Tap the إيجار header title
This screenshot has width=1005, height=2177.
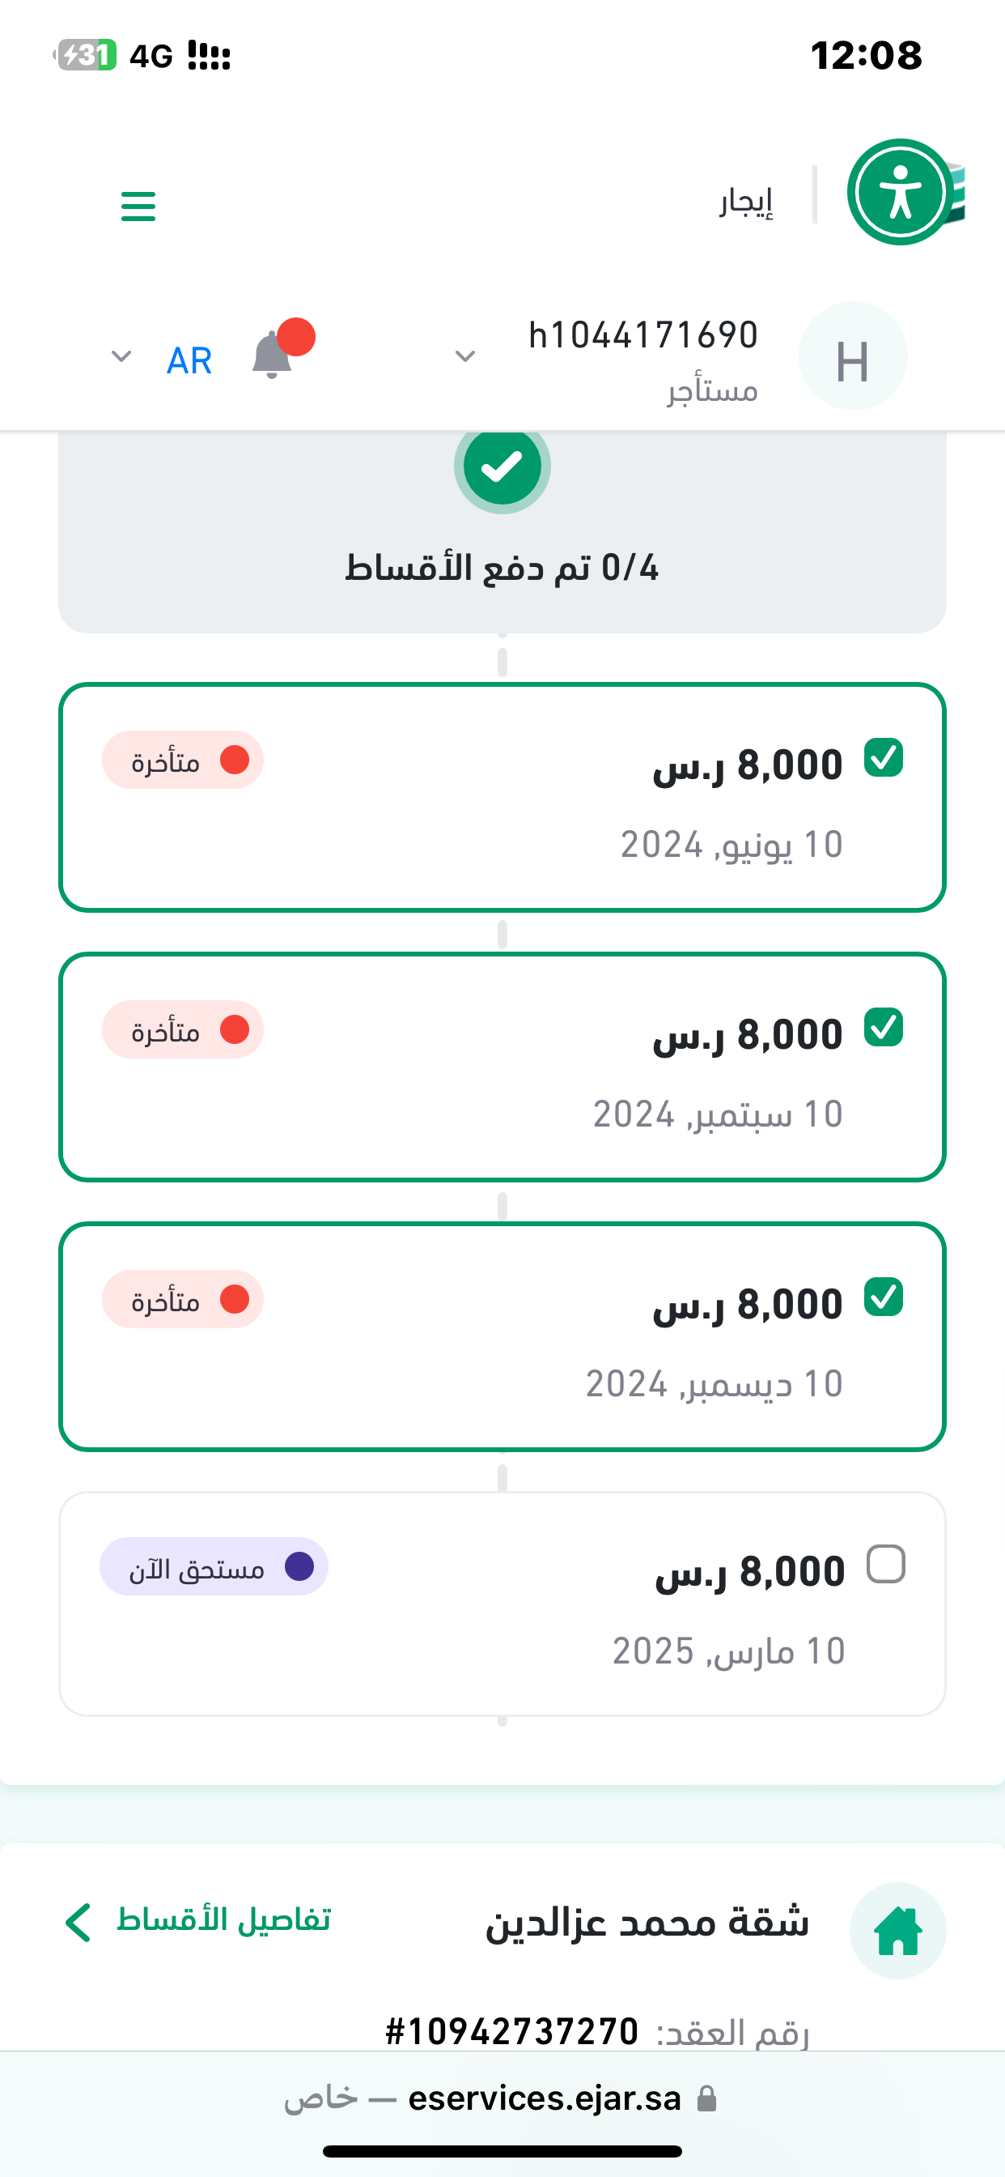coord(746,201)
